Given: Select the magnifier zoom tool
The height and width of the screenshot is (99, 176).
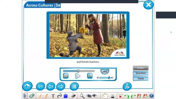Looking at the screenshot, I should 82,96.
